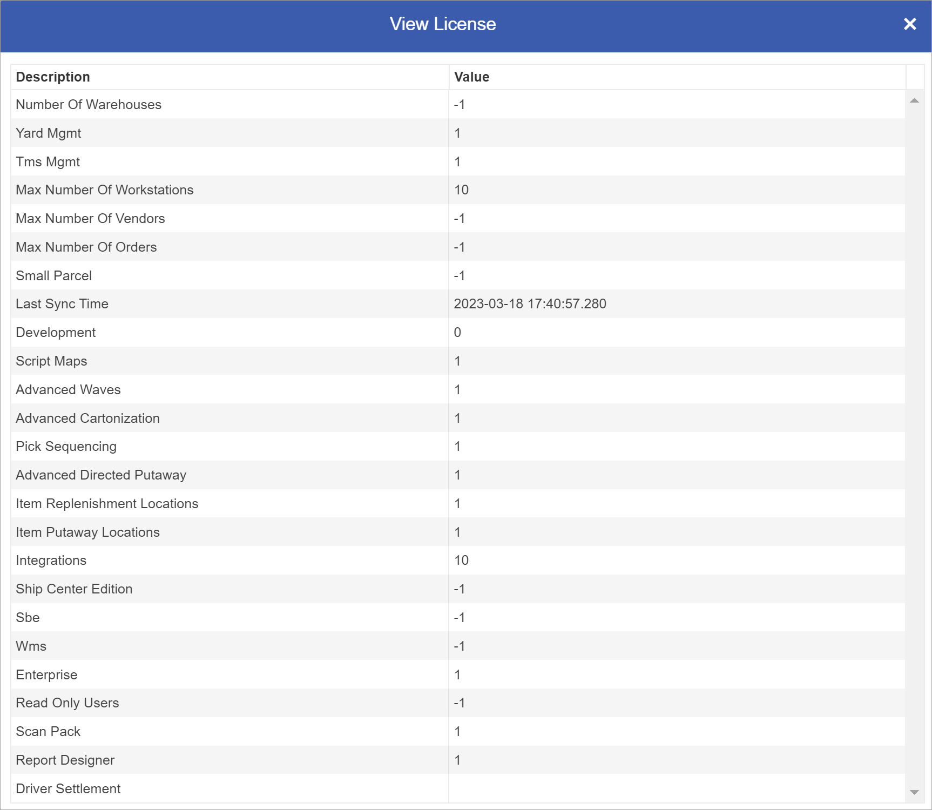Click the Integrations value showing 10

461,560
